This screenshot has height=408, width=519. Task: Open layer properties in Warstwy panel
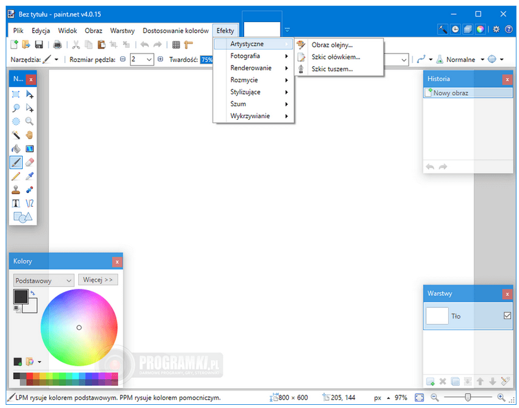point(505,382)
